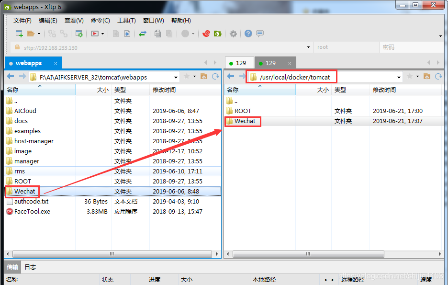Expand the remote path dropdown
Viewport: 448px width, 285px height.
[x=399, y=77]
